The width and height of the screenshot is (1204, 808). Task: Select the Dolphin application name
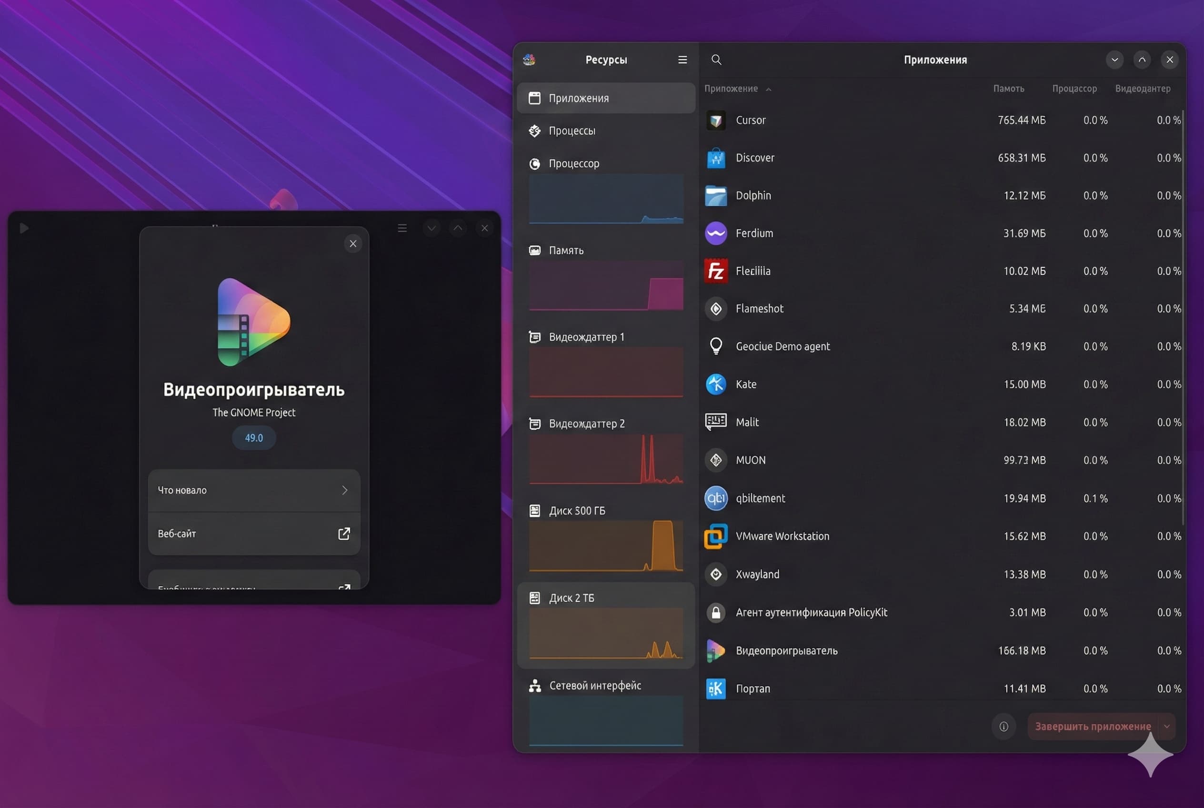point(753,196)
